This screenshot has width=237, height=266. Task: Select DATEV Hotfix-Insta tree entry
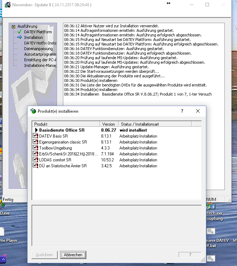[40, 43]
